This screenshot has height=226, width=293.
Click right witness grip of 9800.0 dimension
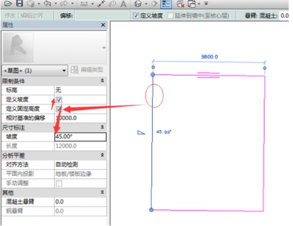click(x=265, y=68)
